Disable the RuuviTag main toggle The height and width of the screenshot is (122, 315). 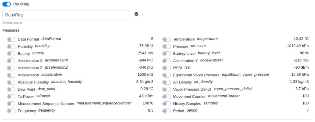pyautogui.click(x=7, y=4)
